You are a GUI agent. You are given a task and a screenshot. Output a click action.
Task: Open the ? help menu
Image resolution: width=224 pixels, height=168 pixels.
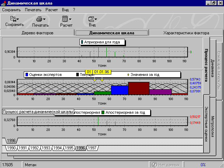(74, 10)
